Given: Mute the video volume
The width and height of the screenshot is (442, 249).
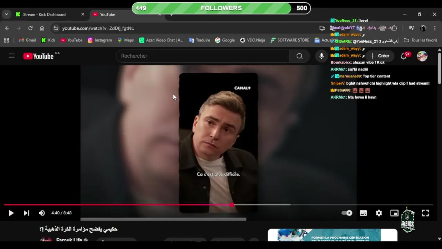Looking at the screenshot, I should tap(41, 213).
